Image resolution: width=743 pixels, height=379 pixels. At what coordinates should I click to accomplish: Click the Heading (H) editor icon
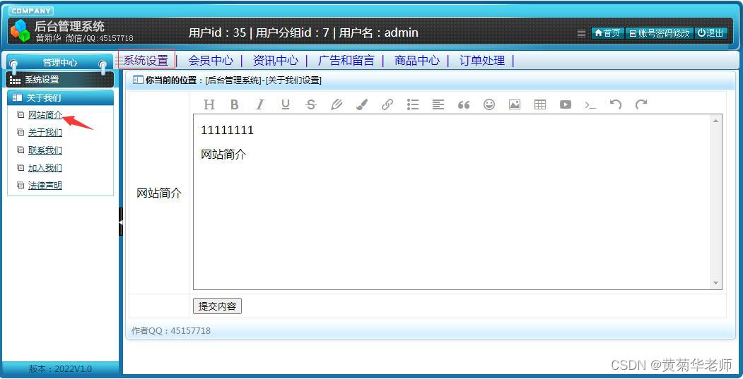[x=209, y=104]
